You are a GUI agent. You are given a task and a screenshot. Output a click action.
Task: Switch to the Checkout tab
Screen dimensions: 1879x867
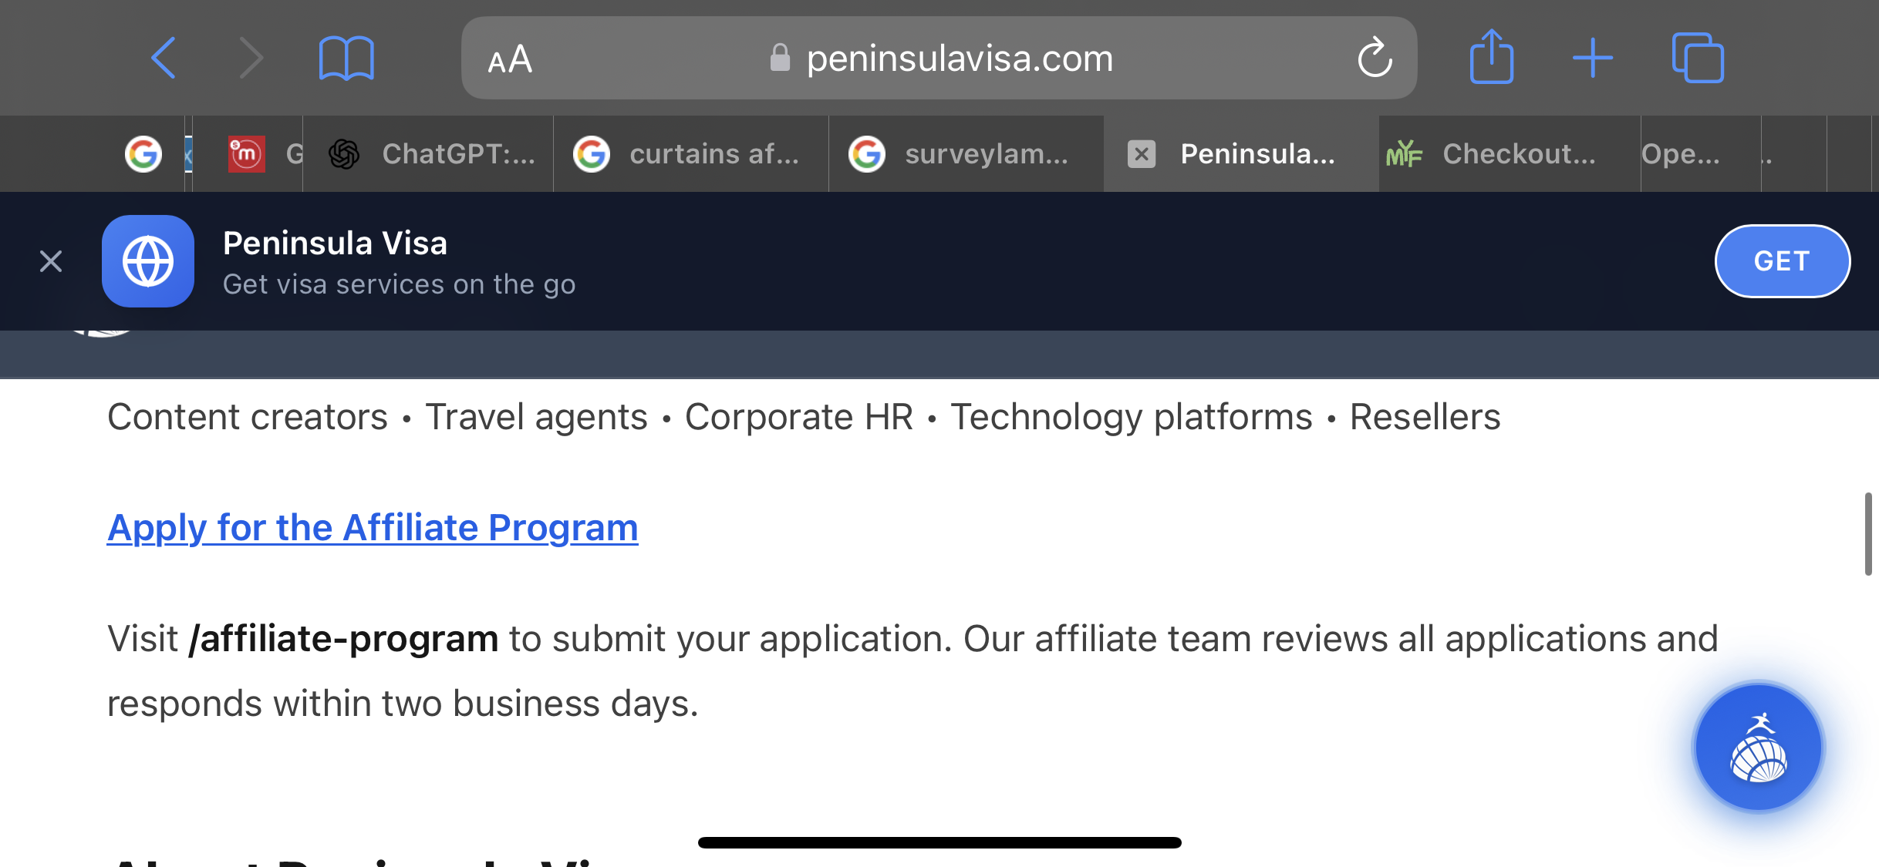click(x=1510, y=154)
